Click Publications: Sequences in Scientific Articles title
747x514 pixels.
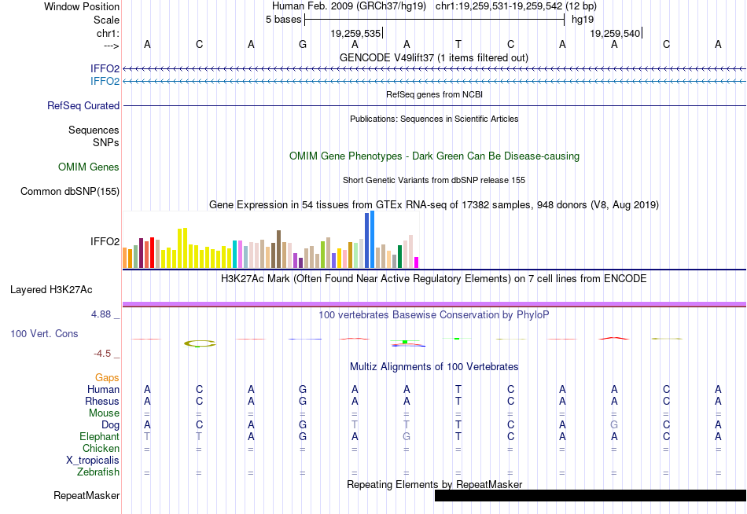434,119
